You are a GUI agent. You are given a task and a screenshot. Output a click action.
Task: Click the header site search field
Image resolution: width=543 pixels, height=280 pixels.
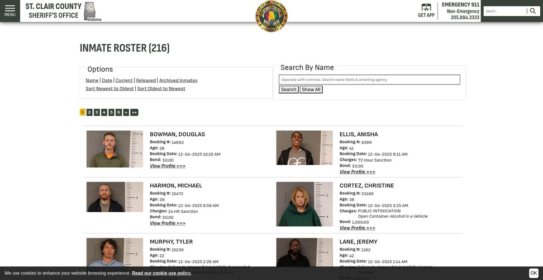tap(505, 11)
